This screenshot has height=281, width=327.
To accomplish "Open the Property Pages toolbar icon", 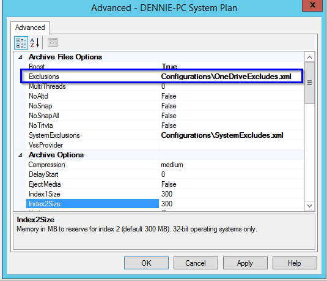I will click(53, 43).
